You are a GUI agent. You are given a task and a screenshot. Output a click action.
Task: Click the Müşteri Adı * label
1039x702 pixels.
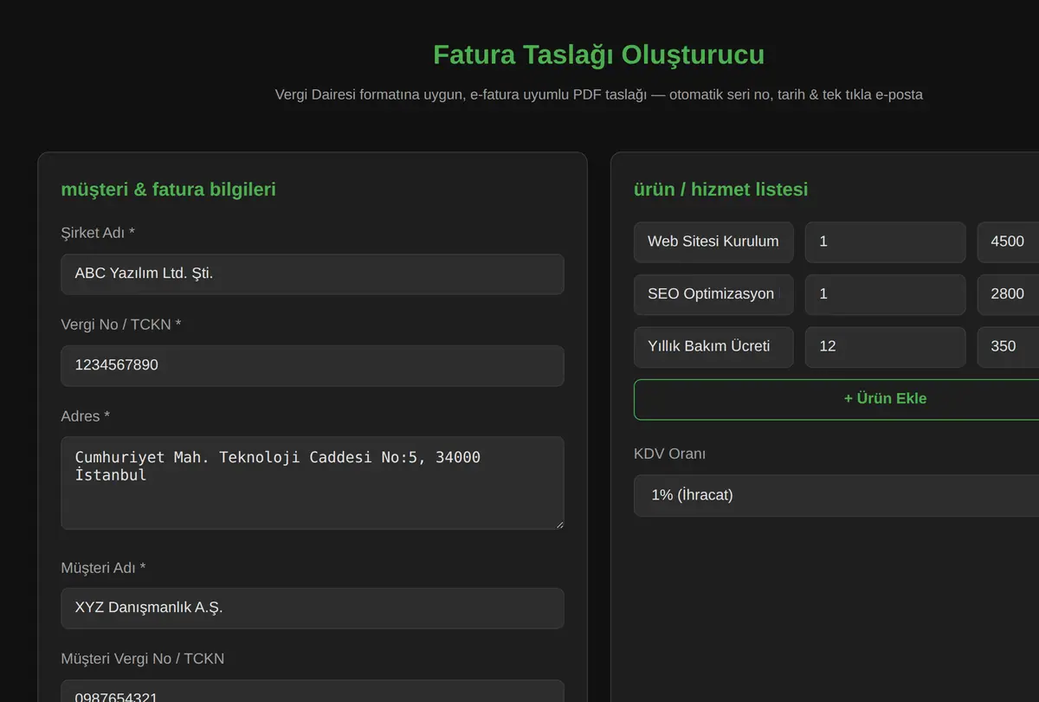103,568
